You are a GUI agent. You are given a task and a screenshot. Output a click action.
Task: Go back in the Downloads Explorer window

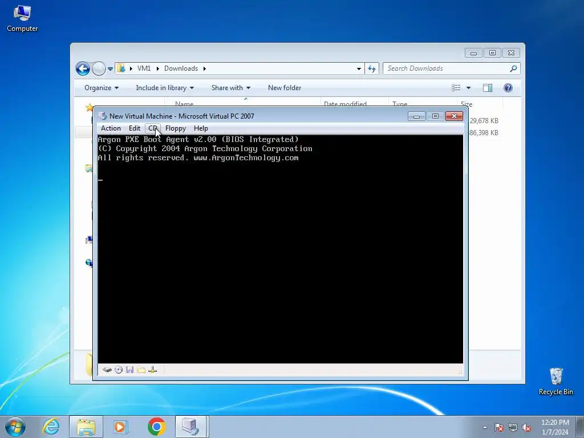point(83,68)
